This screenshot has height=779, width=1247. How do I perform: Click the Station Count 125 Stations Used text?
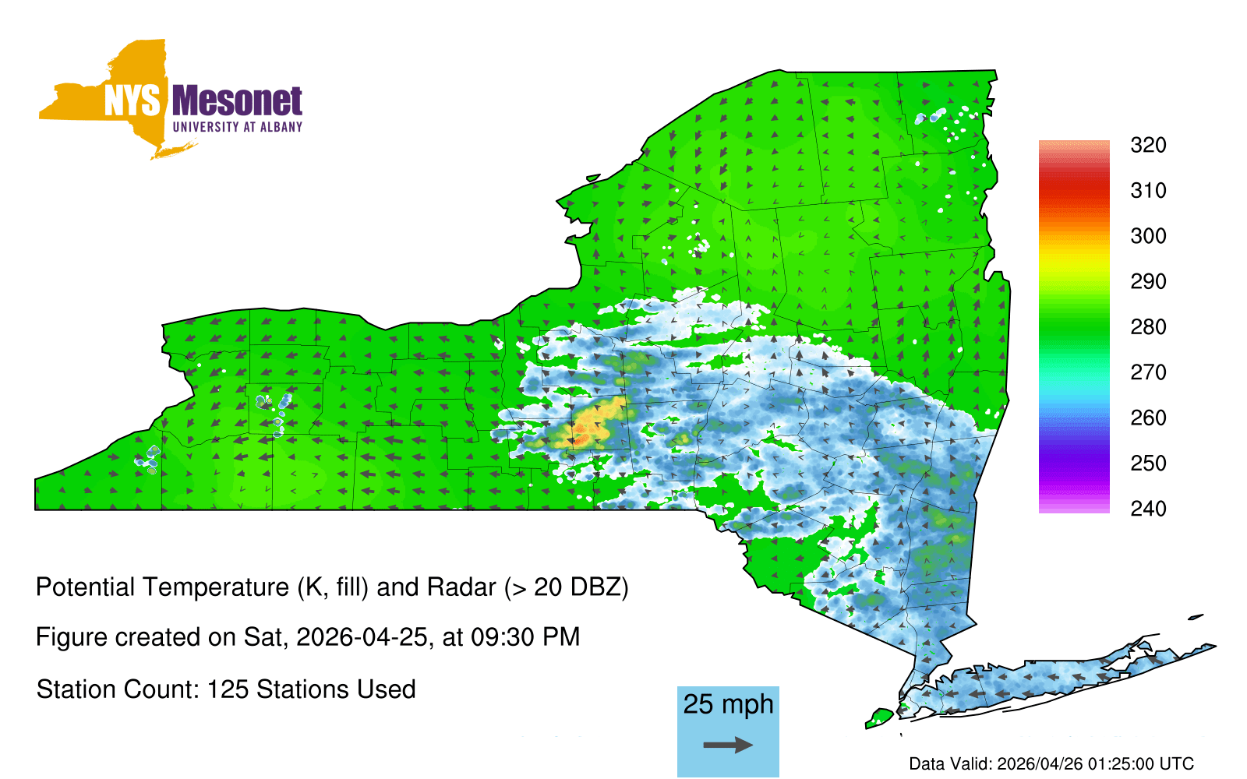pos(226,689)
